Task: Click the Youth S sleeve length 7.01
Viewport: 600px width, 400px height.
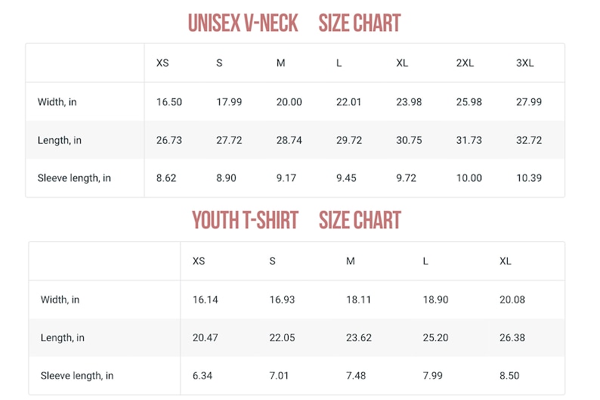Action: pyautogui.click(x=279, y=376)
